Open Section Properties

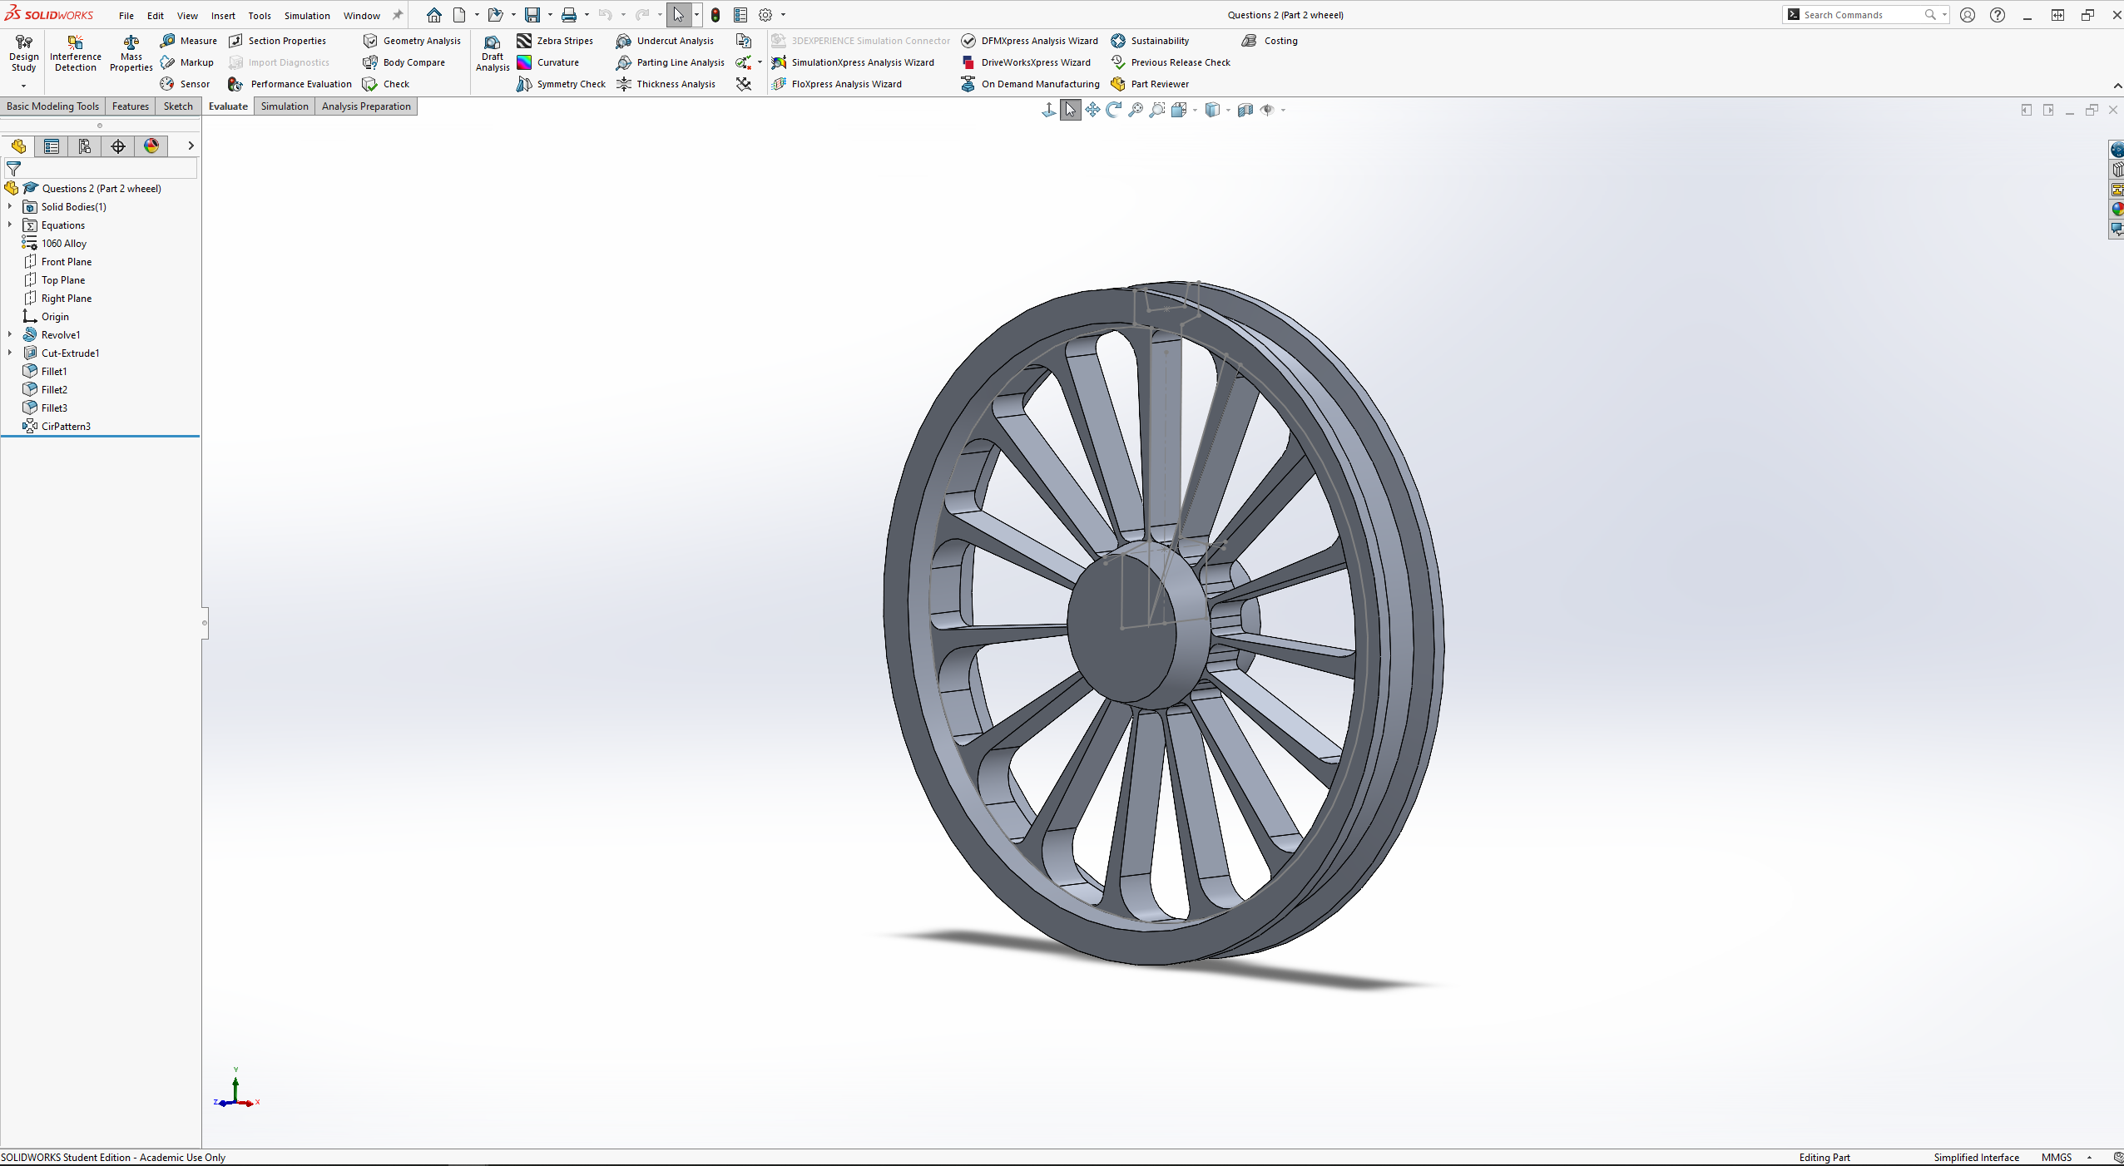(x=277, y=41)
